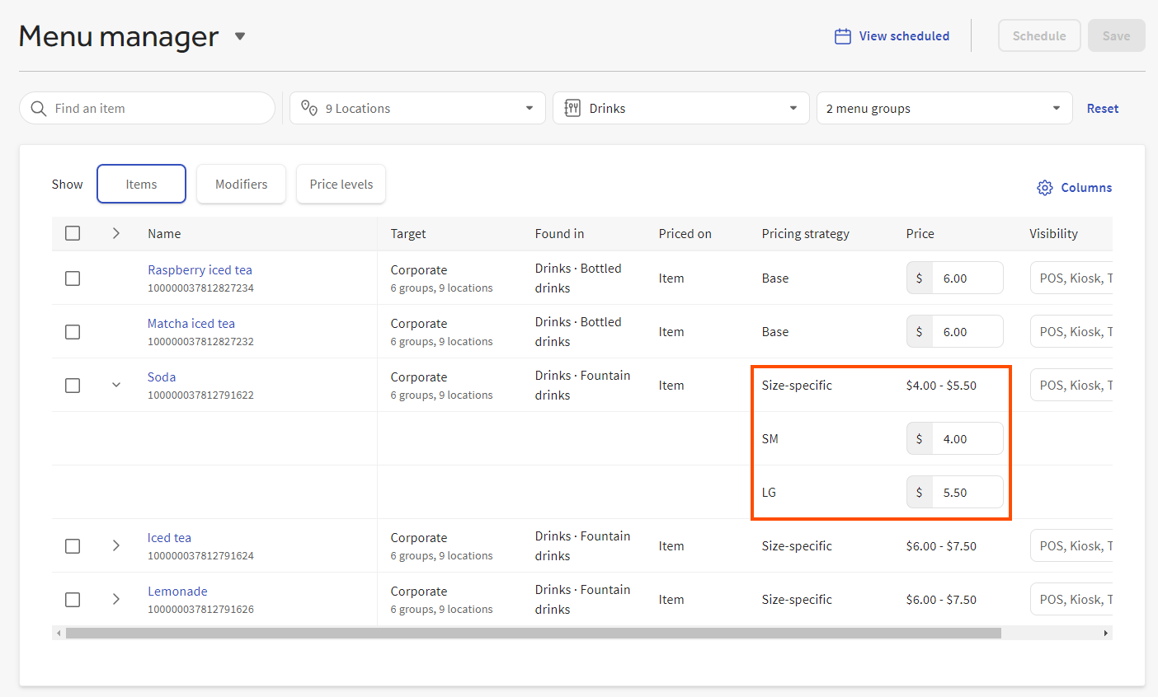1158x697 pixels.
Task: Click the Schedule button
Action: click(1039, 35)
